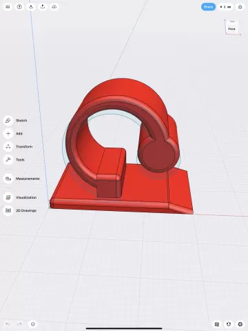Tap the Add plus icon

[x=8, y=134]
